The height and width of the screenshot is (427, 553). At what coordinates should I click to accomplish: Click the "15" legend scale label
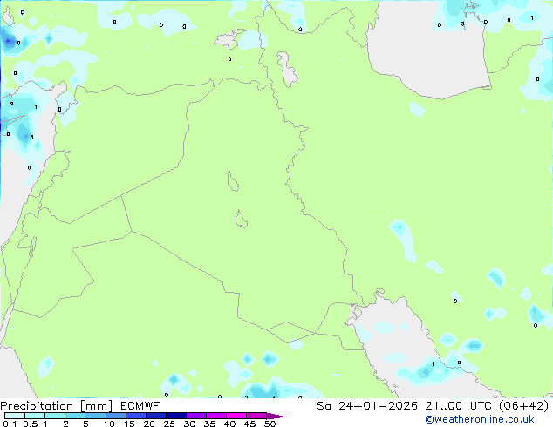pos(129,424)
